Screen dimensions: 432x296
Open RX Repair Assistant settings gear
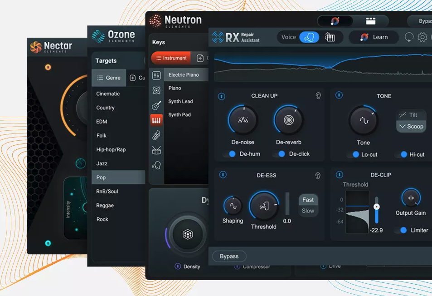(422, 37)
